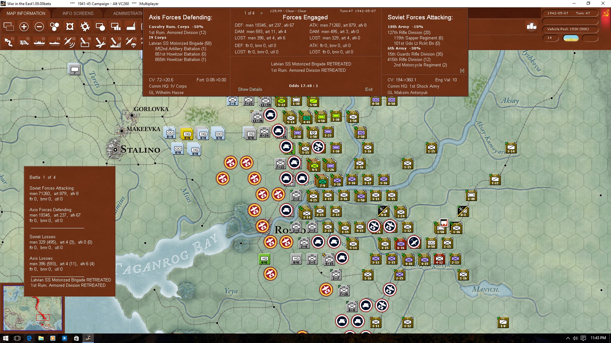This screenshot has height=343, width=611.
Task: Toggle the unit overlay rectangles icon
Action: coord(9,27)
